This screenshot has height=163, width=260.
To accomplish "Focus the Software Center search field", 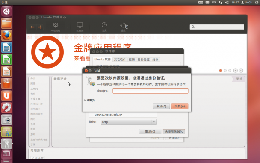I will coord(217,27).
